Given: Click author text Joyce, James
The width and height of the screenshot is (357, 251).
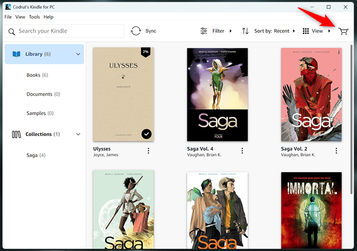Looking at the screenshot, I should pos(106,155).
